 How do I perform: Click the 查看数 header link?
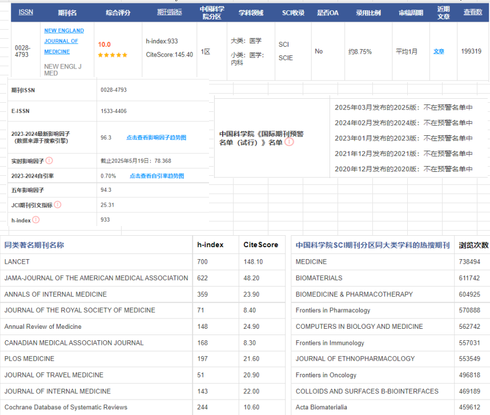pos(473,12)
